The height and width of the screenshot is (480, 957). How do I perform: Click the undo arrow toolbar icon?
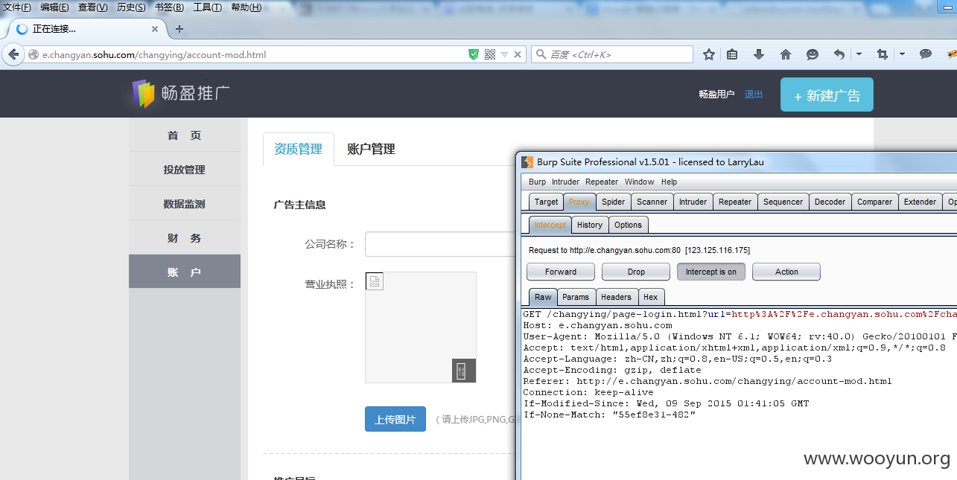coord(839,54)
